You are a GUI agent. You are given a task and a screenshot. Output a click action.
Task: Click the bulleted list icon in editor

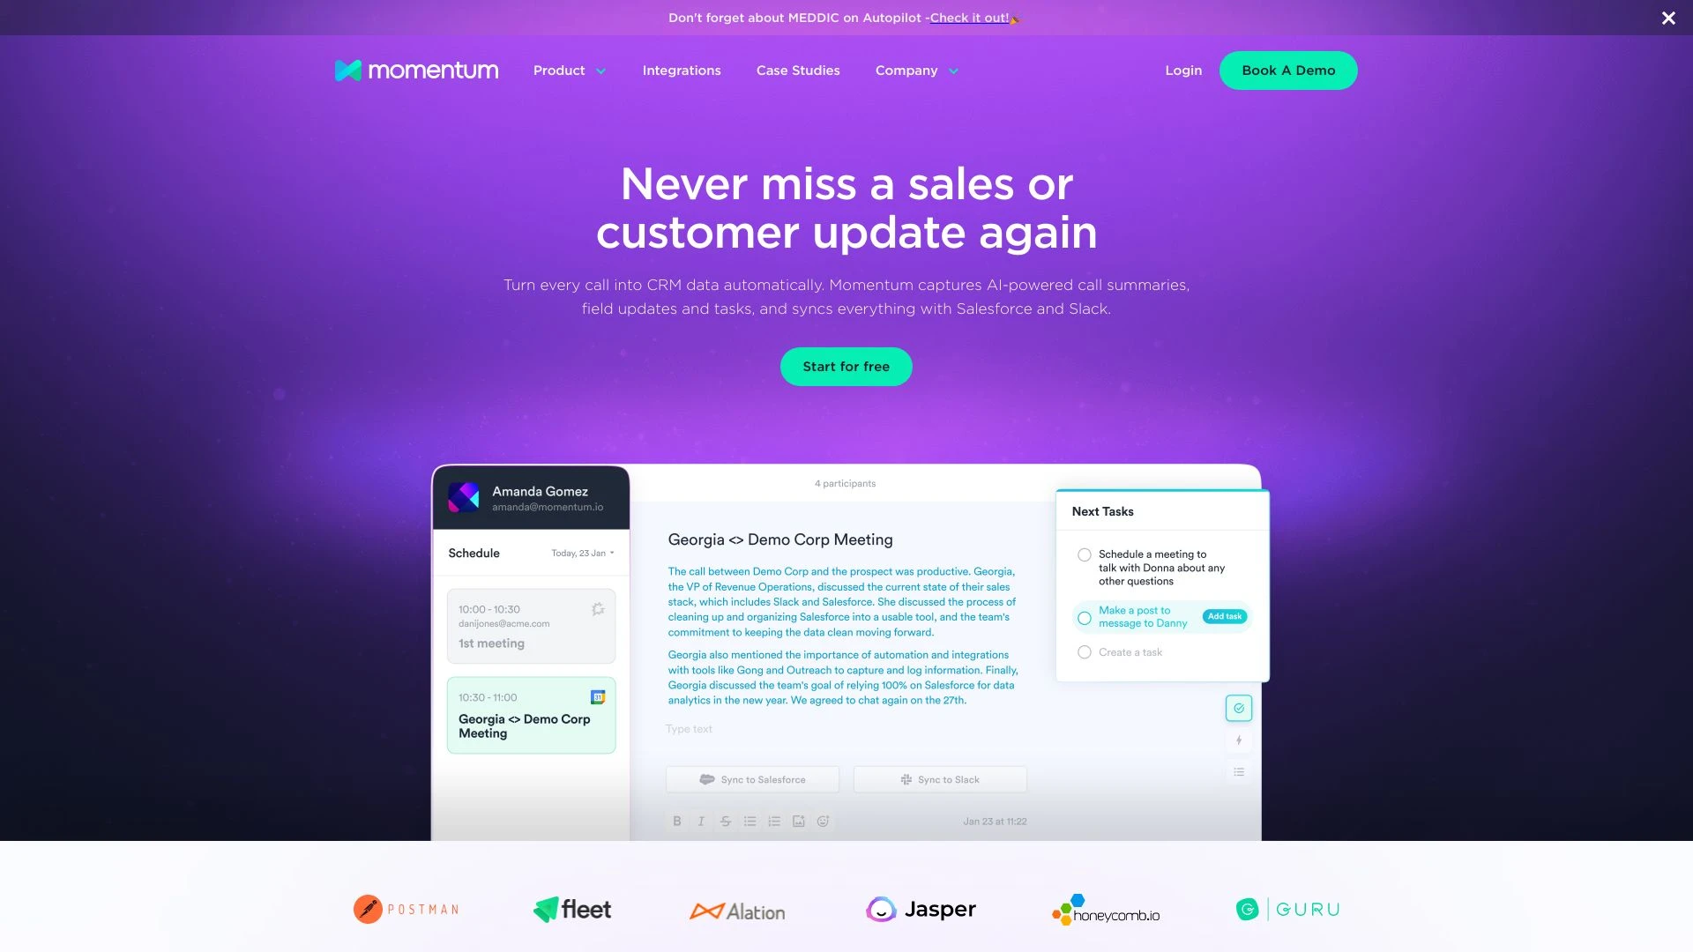pos(749,822)
